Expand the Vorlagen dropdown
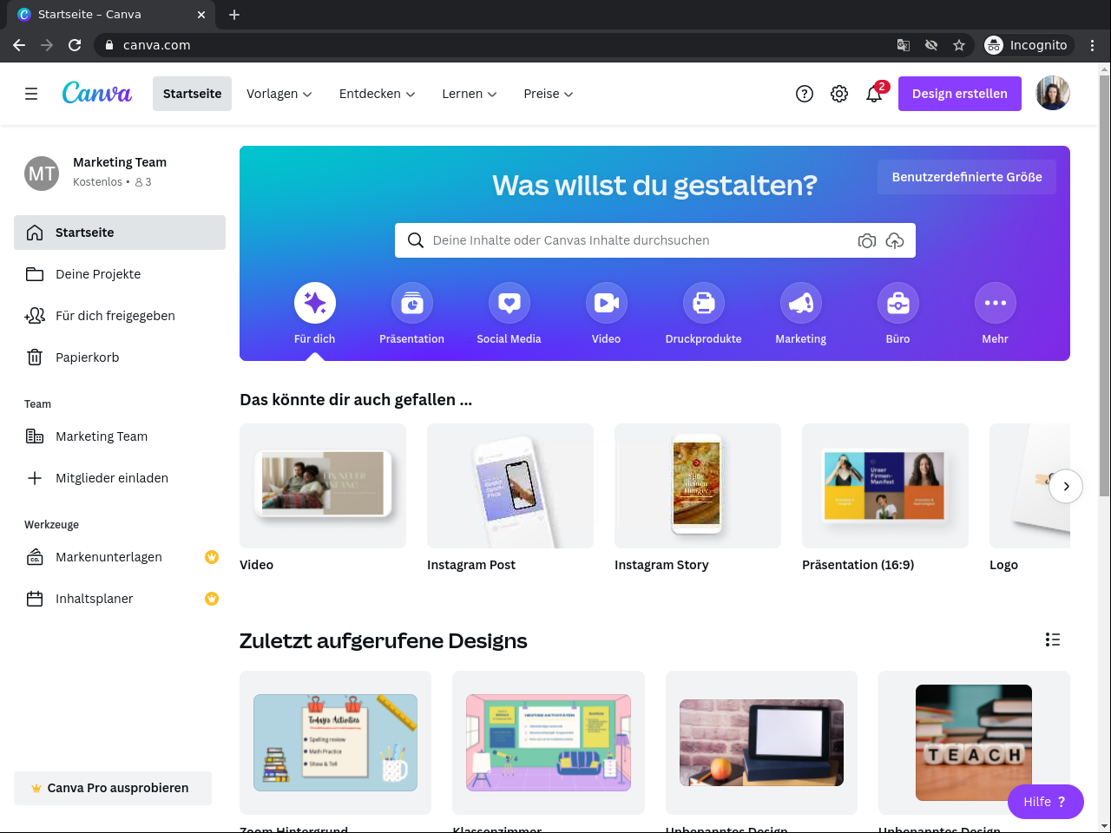 pos(279,94)
